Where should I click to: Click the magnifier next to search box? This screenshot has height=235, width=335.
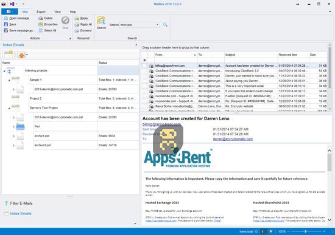(165, 25)
